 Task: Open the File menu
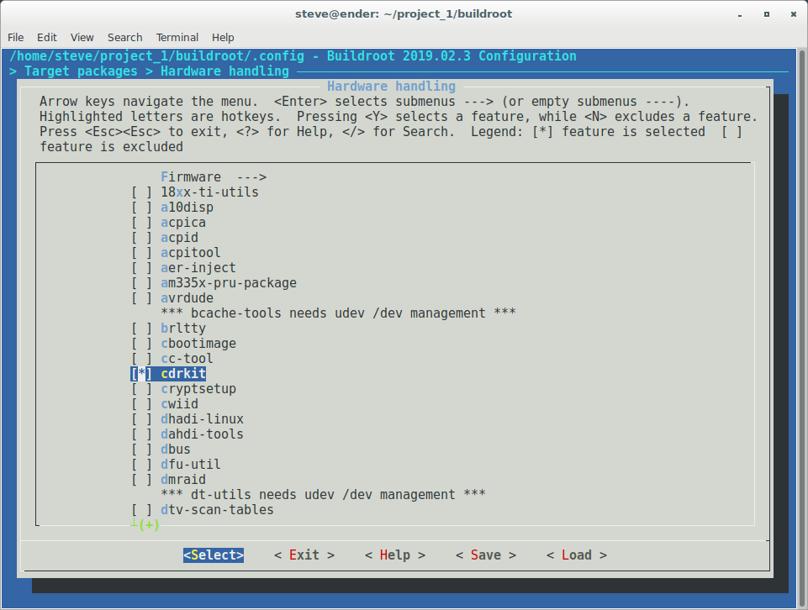pos(15,38)
